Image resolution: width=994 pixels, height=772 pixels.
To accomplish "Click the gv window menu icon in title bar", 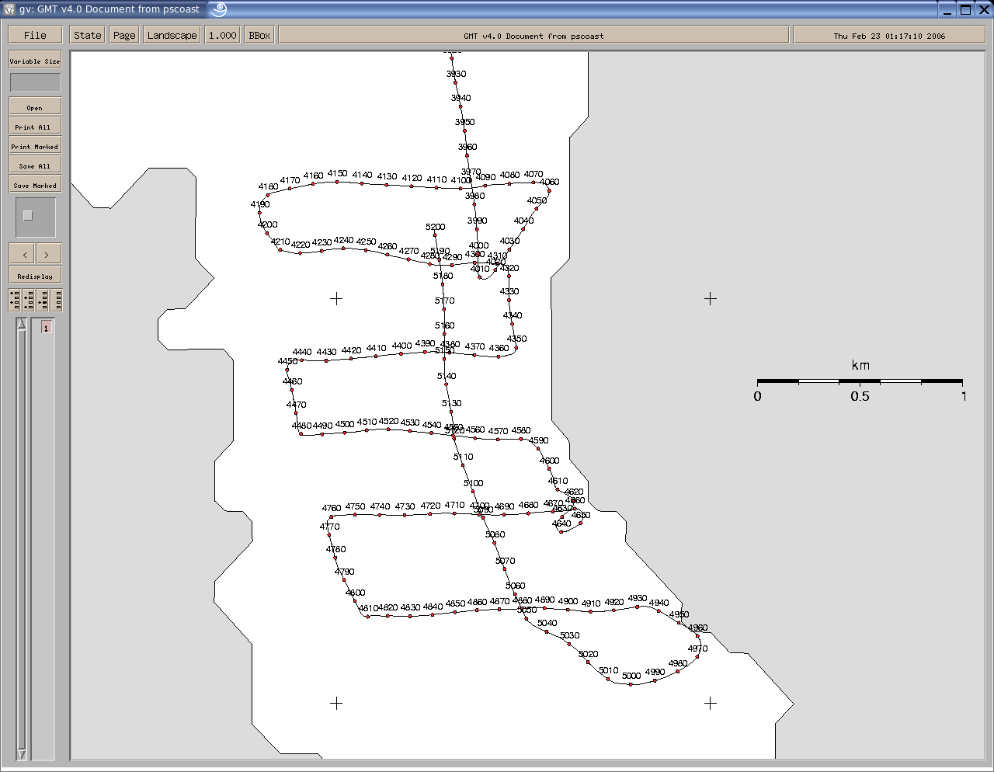I will 9,9.
